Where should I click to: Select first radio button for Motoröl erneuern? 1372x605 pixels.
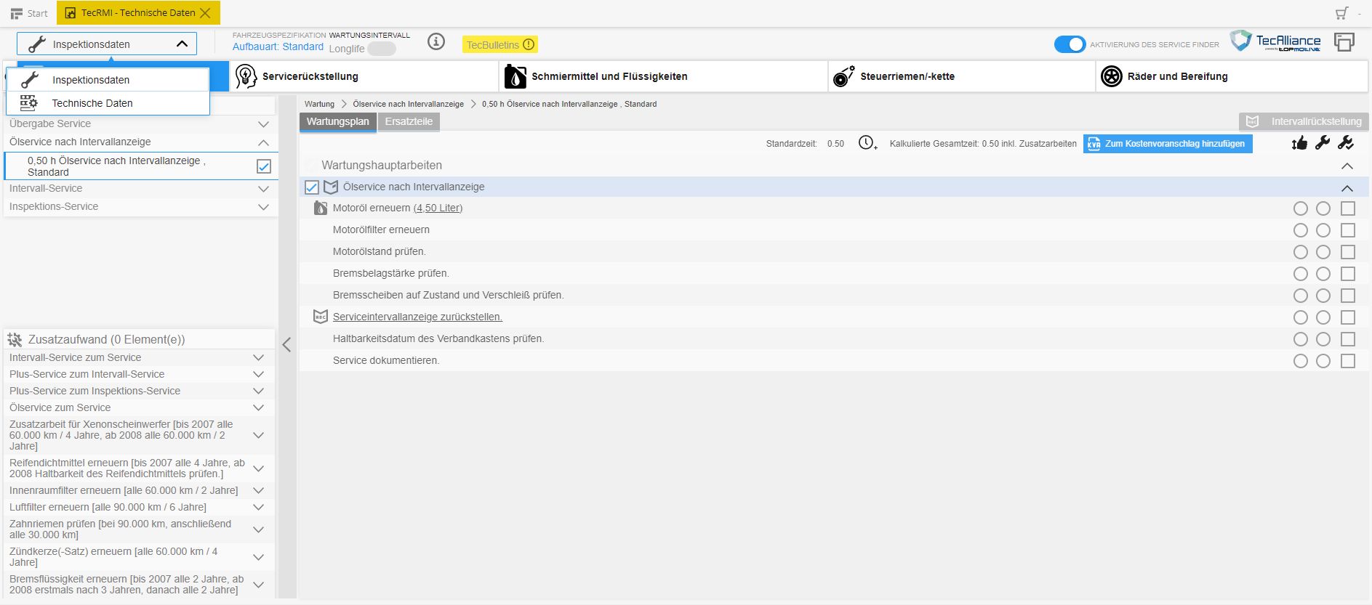click(x=1301, y=208)
